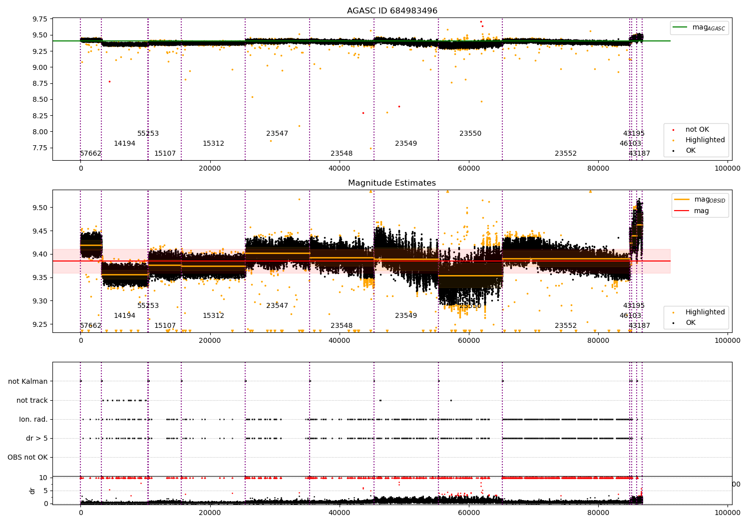This screenshot has width=749, height=524.
Task: Click the orange mag OBSID legend entry
Action: [x=700, y=200]
